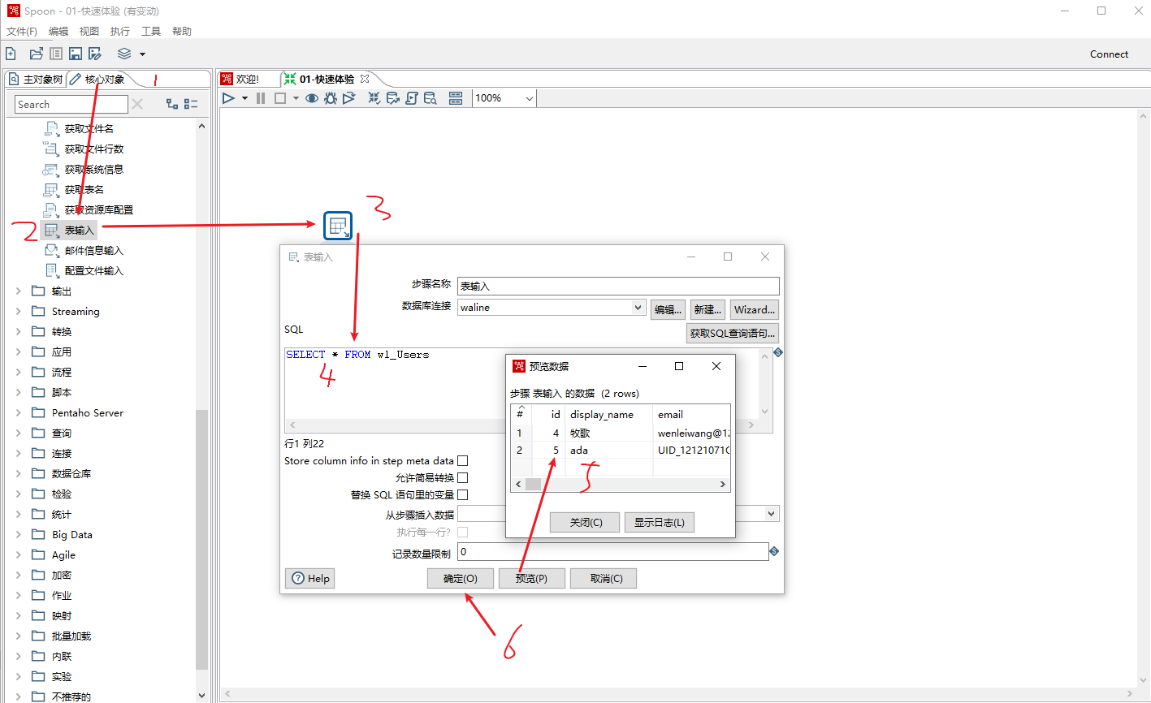
Task: Expand the Big Data folder in tree
Action: (x=19, y=535)
